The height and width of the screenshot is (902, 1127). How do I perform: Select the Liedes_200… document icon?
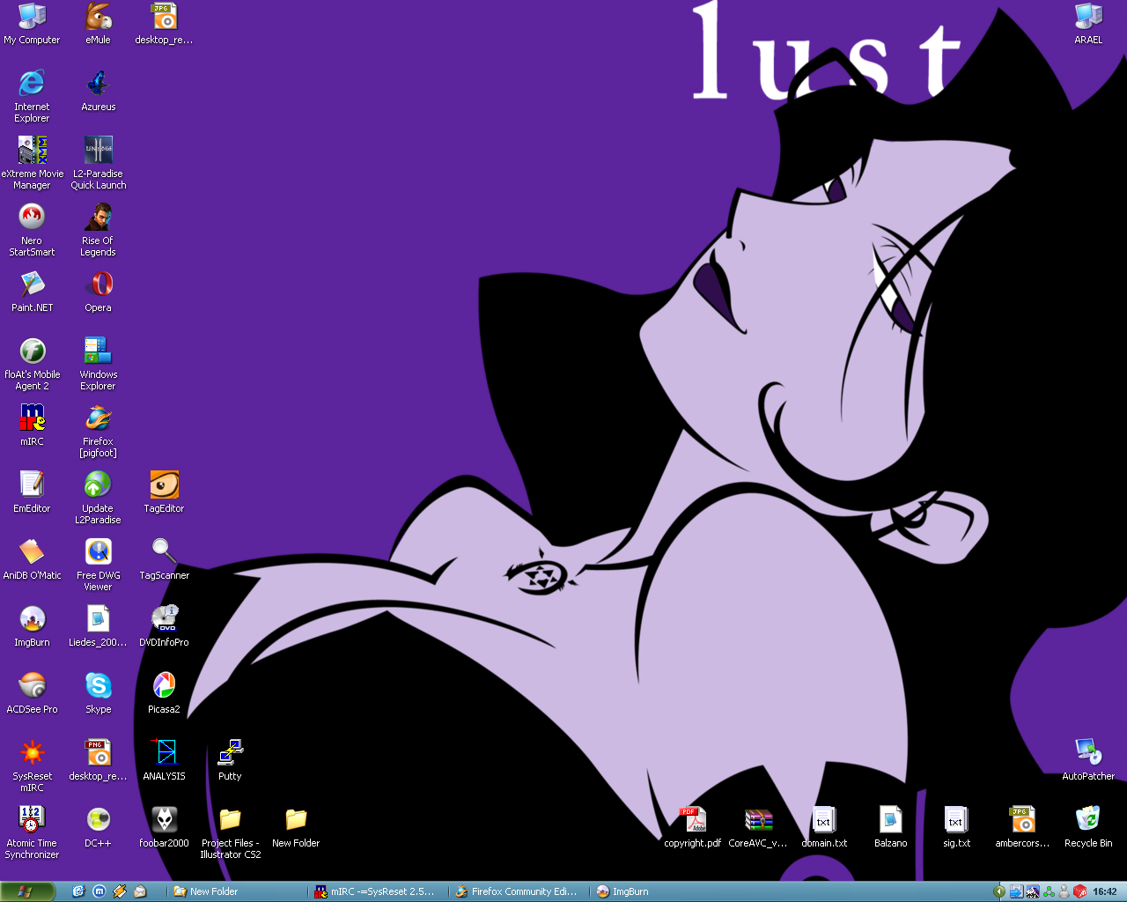pyautogui.click(x=98, y=626)
